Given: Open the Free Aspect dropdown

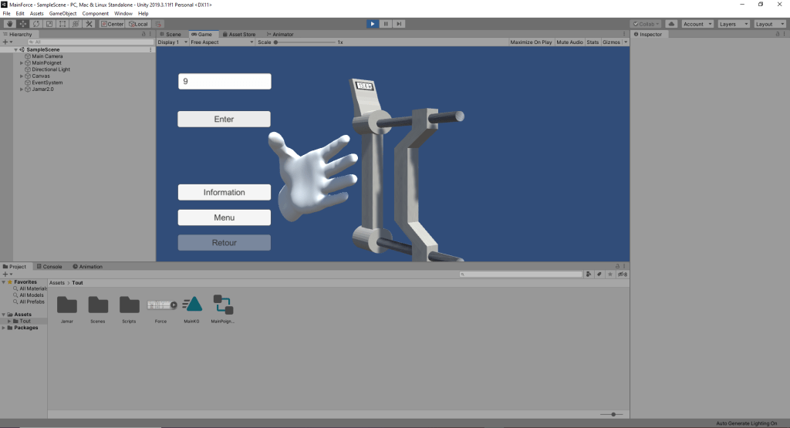Looking at the screenshot, I should pos(208,42).
